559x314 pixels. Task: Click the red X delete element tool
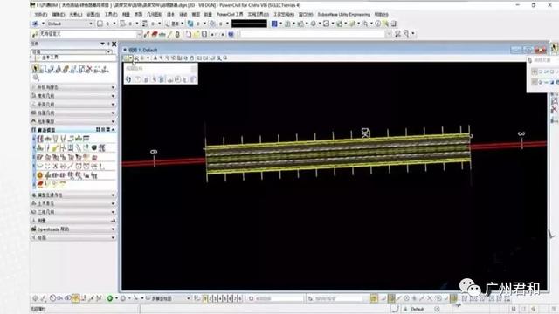(x=89, y=69)
